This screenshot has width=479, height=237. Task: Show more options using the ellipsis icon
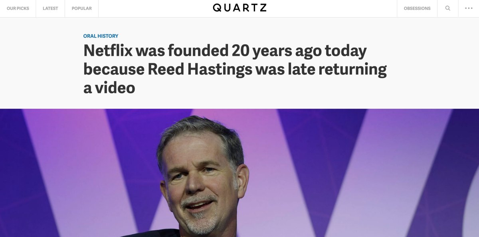(x=469, y=8)
